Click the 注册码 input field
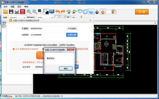Image resolution: width=159 pixels, height=99 pixels. [x=47, y=35]
